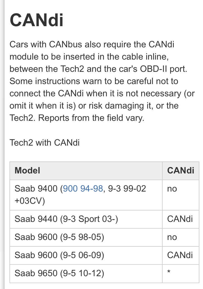203x289 pixels.
Task: Click the CANdi value for 9-5 06-09
Action: (x=180, y=255)
